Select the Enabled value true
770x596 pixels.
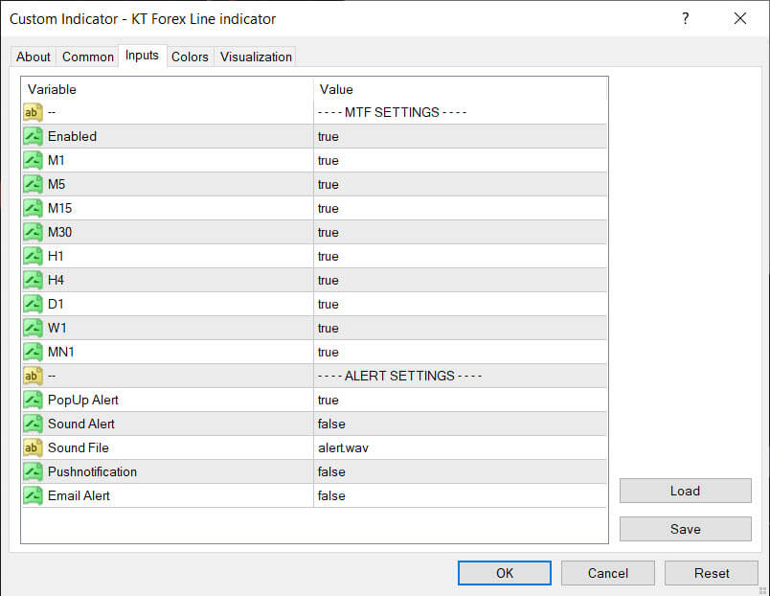click(328, 137)
